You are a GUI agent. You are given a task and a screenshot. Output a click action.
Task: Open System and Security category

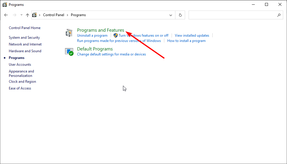[24, 38]
